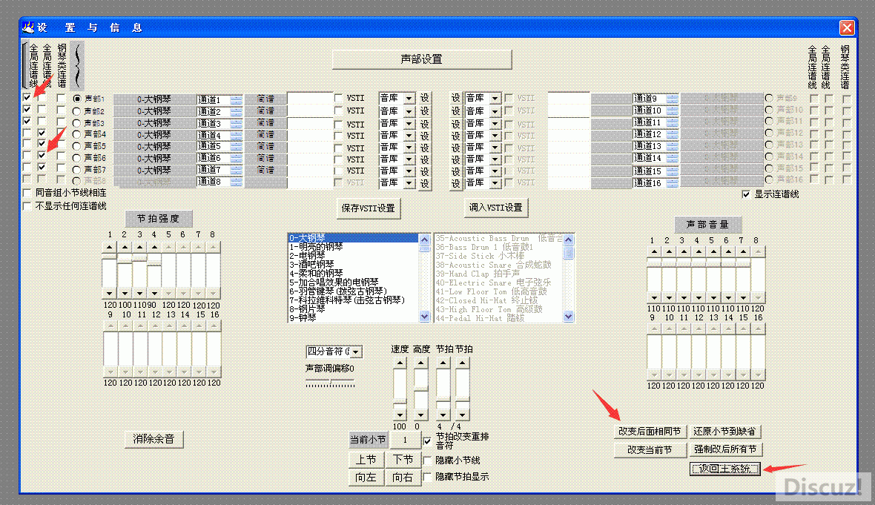Click down arrow of 声部音量 column 7

click(x=743, y=298)
